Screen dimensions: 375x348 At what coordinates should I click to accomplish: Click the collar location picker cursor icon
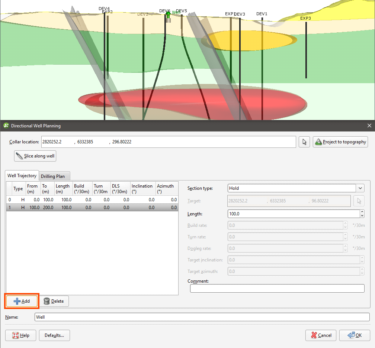coord(304,142)
